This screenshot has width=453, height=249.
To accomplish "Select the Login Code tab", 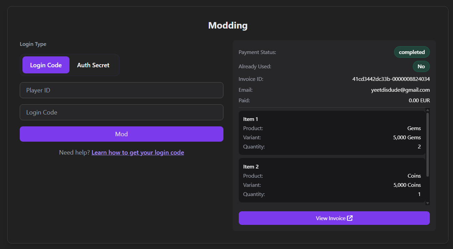I will [46, 65].
